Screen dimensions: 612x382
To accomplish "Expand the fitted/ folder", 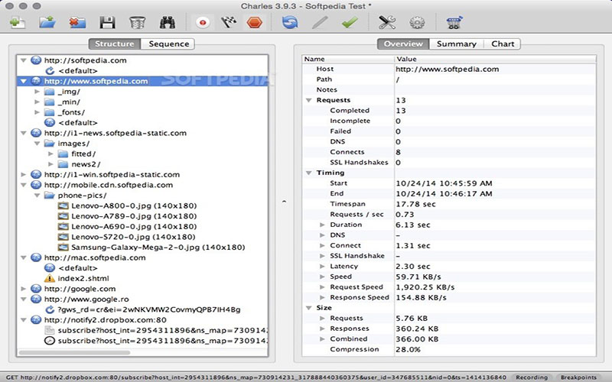I will pos(50,154).
